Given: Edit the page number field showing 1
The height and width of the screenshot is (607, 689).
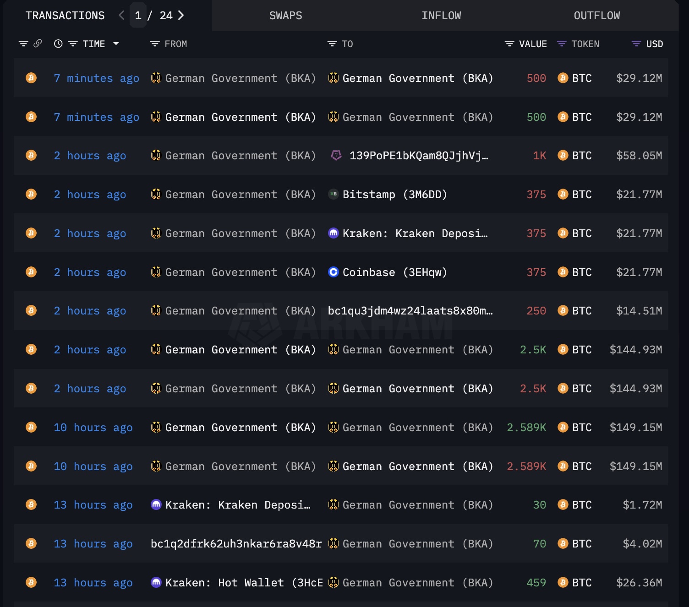Looking at the screenshot, I should point(138,15).
